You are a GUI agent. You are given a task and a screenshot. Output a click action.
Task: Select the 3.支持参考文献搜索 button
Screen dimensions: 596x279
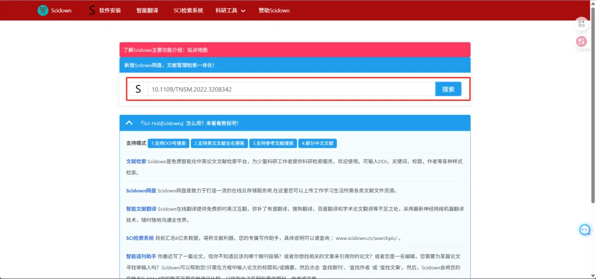click(273, 143)
